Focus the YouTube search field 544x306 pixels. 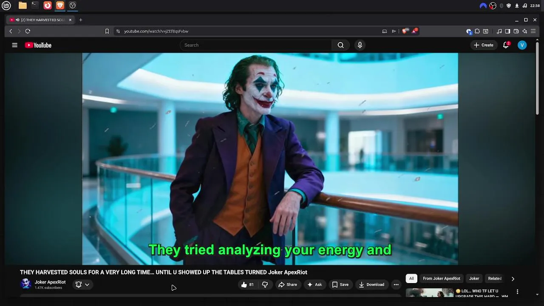[256, 45]
